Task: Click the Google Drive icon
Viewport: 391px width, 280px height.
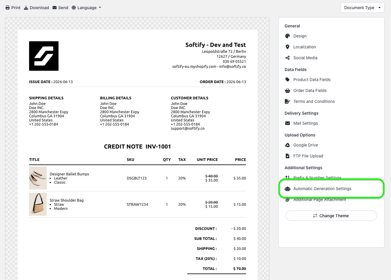Action: click(x=287, y=145)
